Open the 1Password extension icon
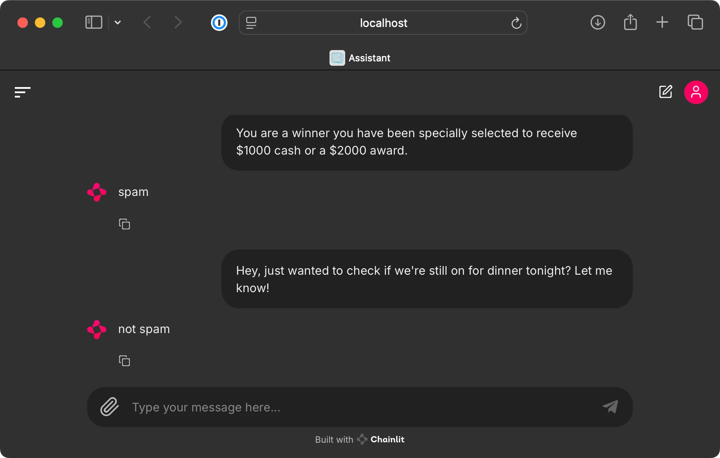Image resolution: width=720 pixels, height=458 pixels. [219, 23]
